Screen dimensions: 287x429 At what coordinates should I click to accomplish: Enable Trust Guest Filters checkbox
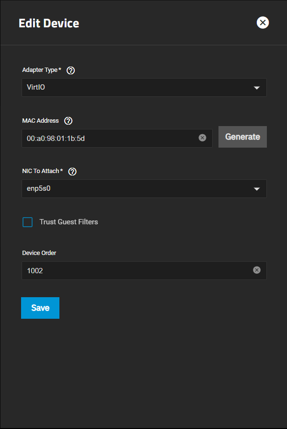pyautogui.click(x=27, y=222)
